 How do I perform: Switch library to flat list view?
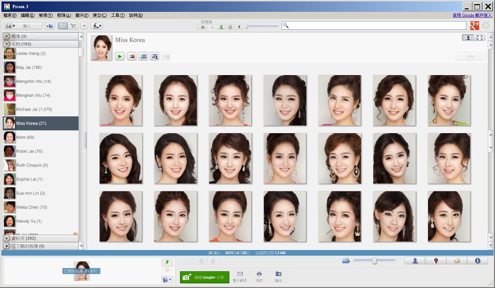point(62,26)
